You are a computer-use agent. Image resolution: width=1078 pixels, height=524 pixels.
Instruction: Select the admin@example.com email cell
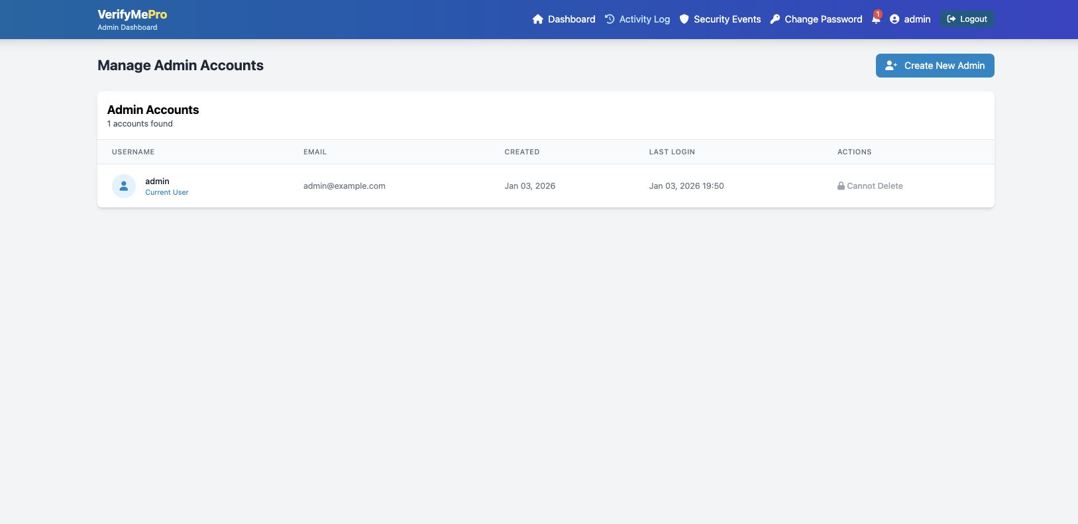pos(344,186)
